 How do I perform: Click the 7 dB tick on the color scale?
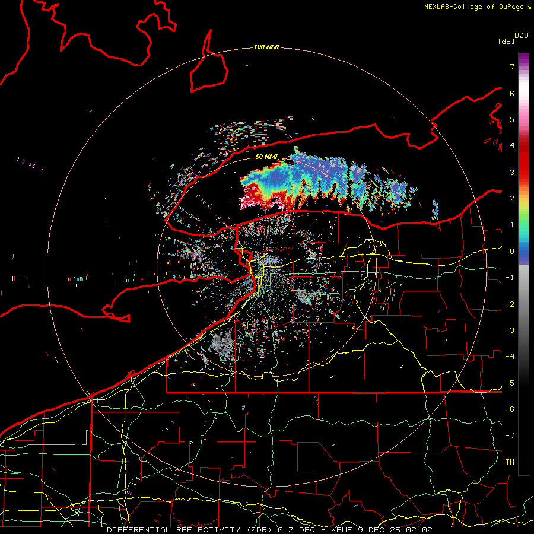(x=511, y=66)
